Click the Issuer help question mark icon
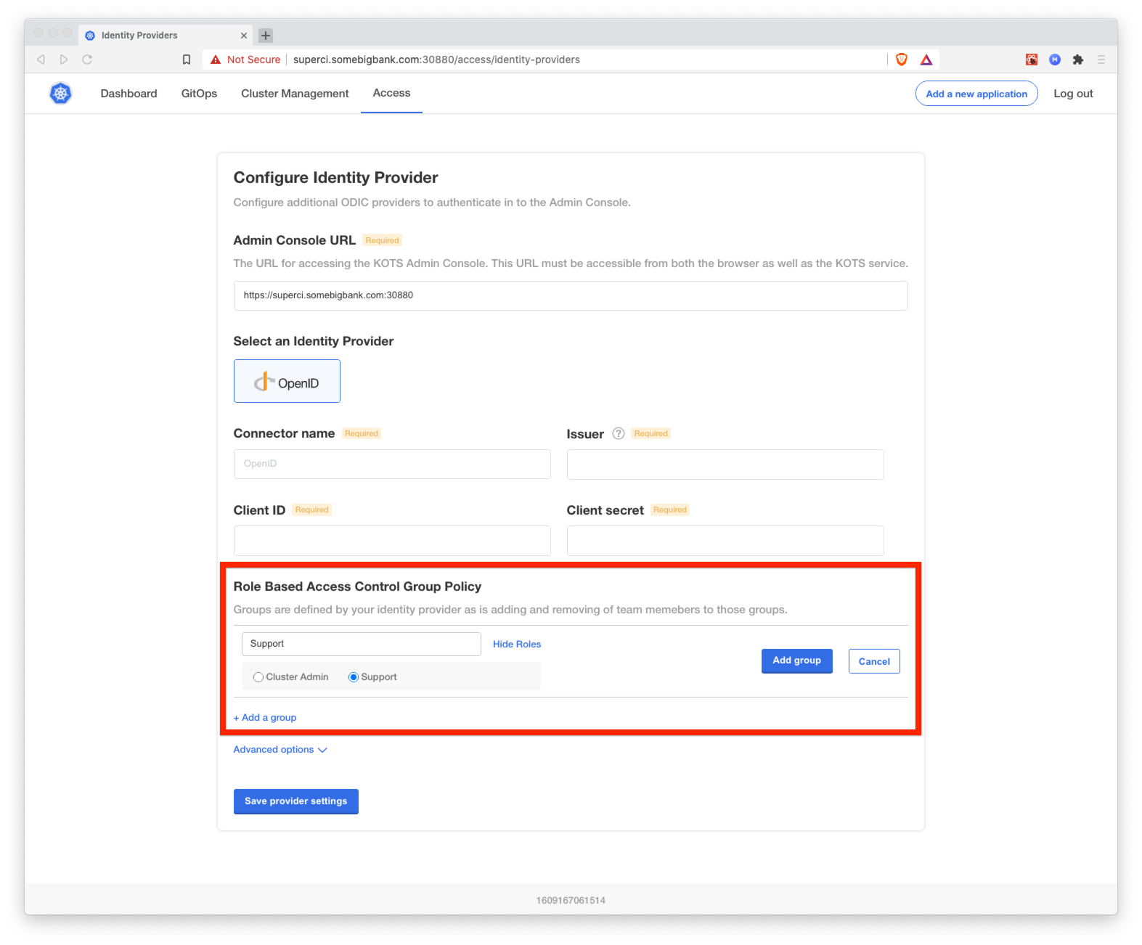Image resolution: width=1142 pixels, height=945 pixels. point(618,433)
